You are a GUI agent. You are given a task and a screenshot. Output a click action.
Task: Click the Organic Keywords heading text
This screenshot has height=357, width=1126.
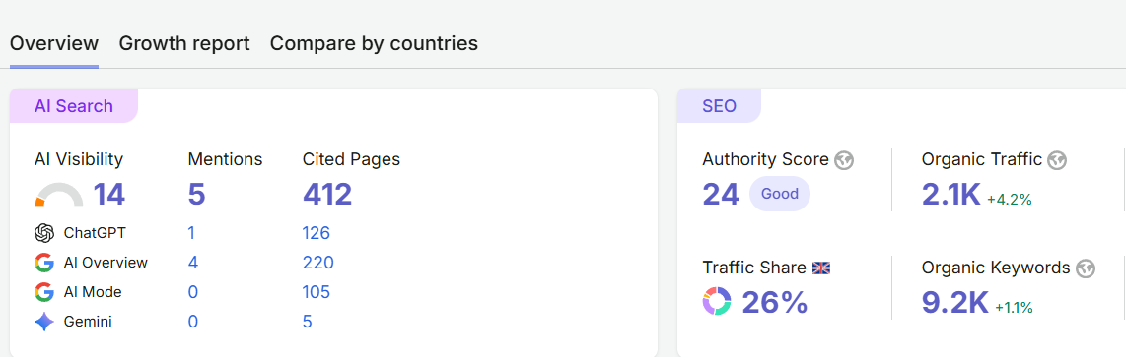(996, 268)
